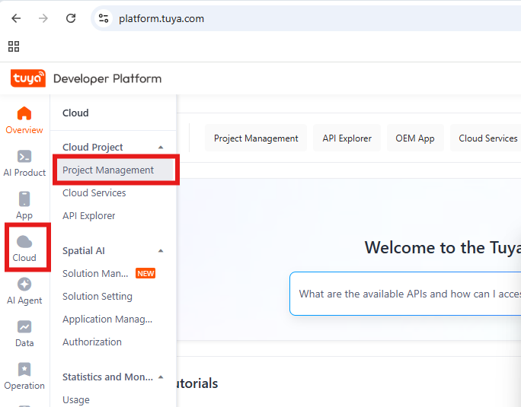Open site information icon in address bar
The image size is (521, 407).
[x=104, y=18]
